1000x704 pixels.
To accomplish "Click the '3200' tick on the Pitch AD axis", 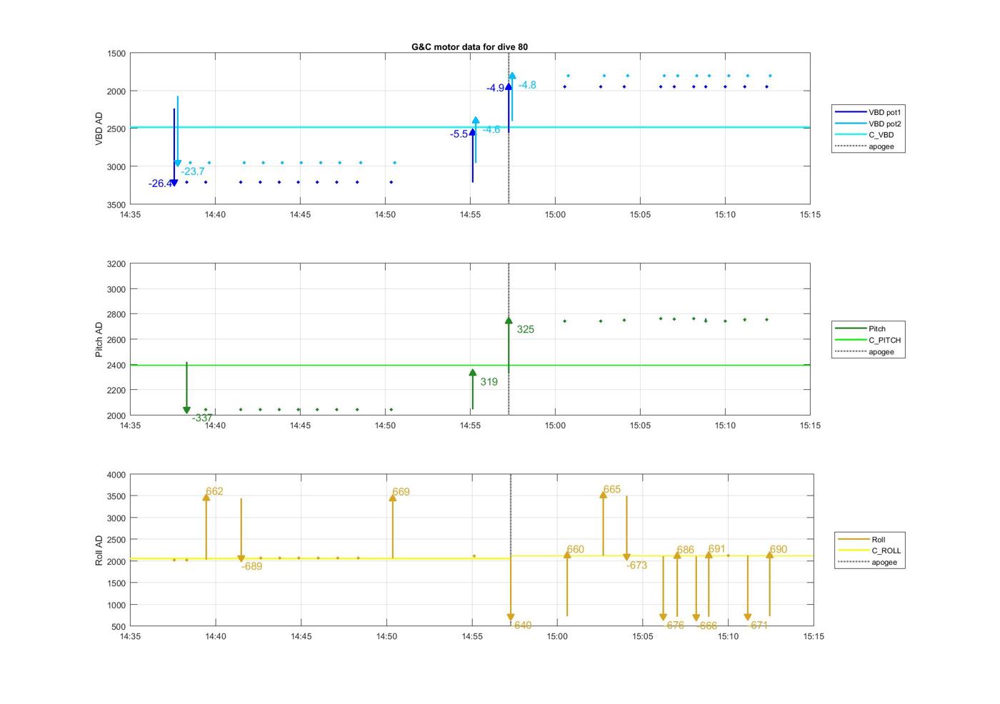I will pos(116,264).
